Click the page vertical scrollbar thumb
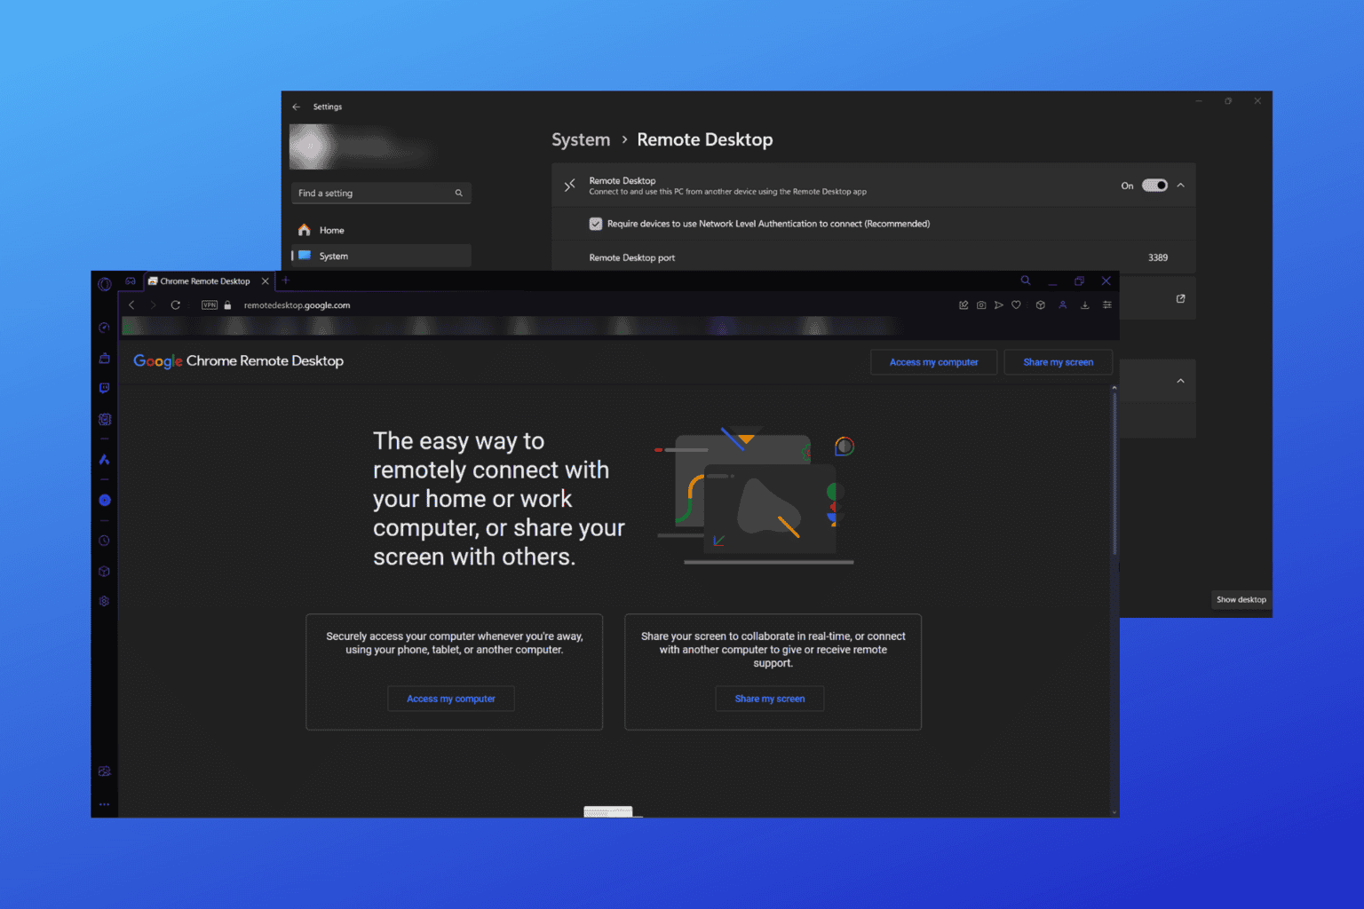This screenshot has height=909, width=1364. click(x=1114, y=475)
